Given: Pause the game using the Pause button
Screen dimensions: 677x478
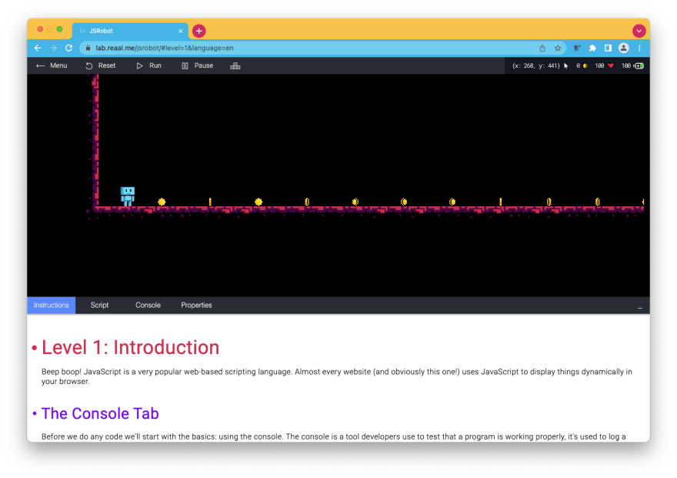Looking at the screenshot, I should pos(197,65).
